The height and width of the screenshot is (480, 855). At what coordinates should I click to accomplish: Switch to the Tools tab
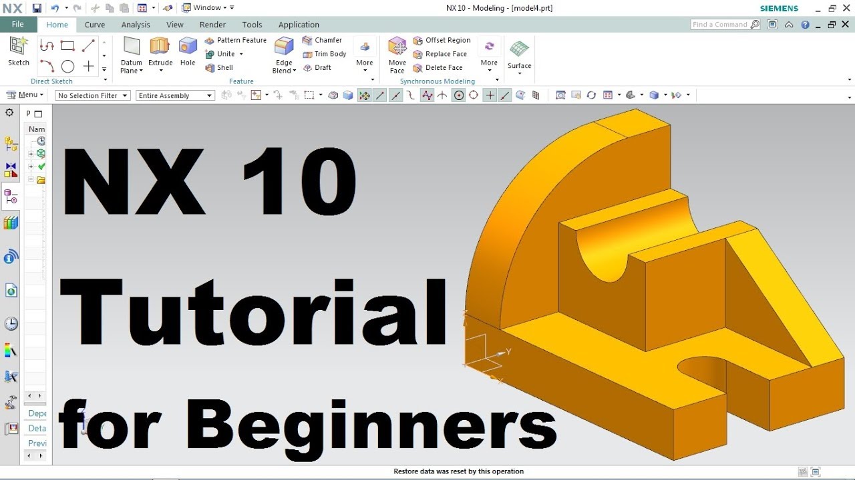252,25
